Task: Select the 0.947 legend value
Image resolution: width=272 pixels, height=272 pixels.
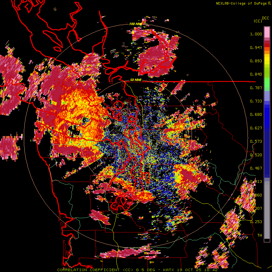Action: point(256,47)
